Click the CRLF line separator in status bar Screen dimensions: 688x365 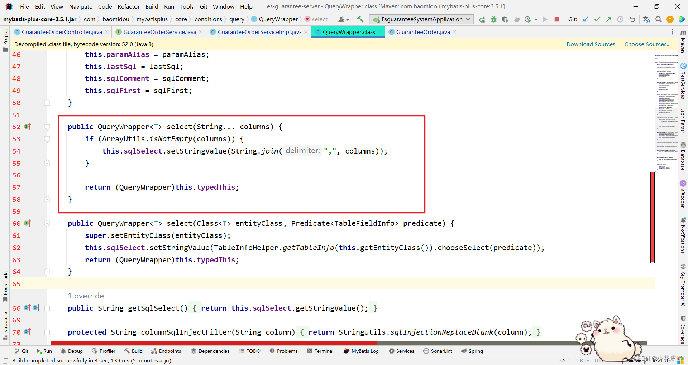(x=582, y=360)
